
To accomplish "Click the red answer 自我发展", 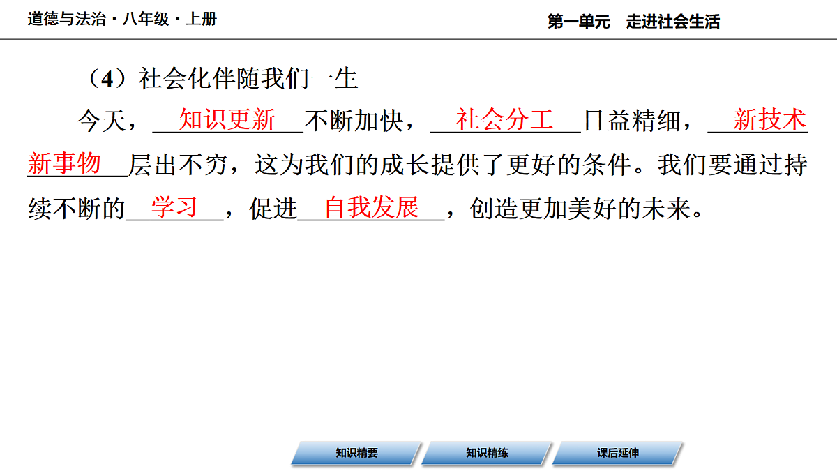I will pyautogui.click(x=372, y=207).
